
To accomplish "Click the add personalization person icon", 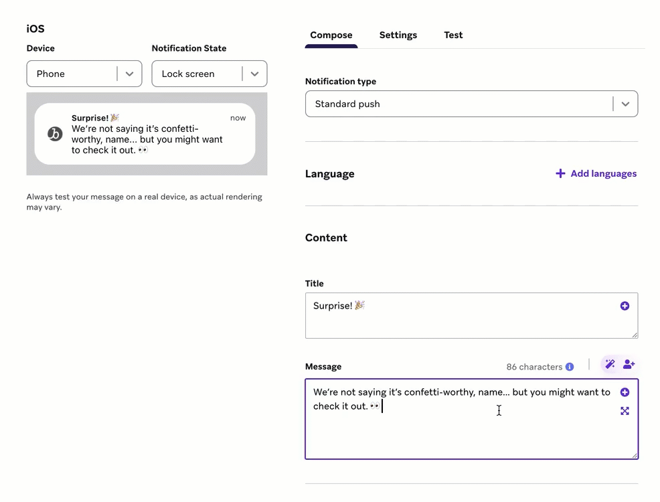I will pos(629,364).
